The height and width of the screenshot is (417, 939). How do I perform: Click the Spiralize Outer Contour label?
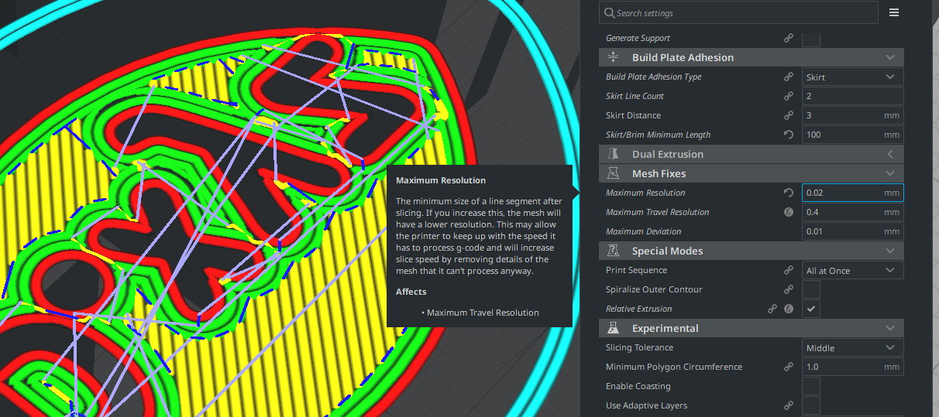pos(654,289)
